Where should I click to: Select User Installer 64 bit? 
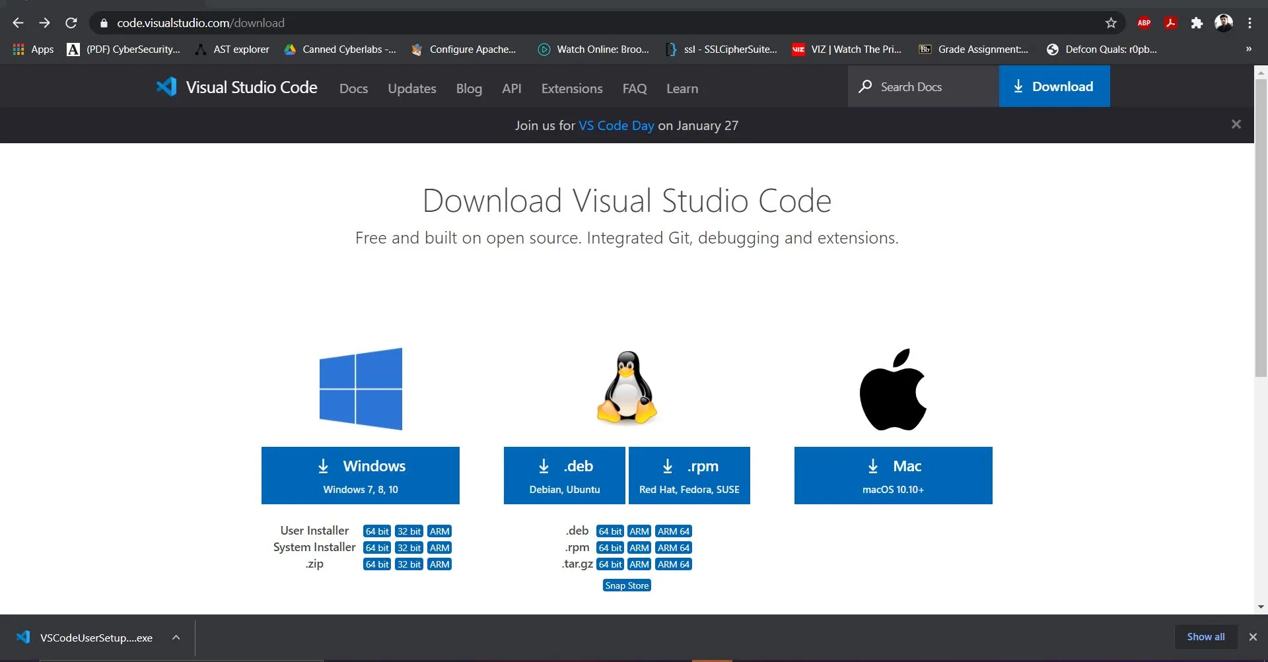377,531
